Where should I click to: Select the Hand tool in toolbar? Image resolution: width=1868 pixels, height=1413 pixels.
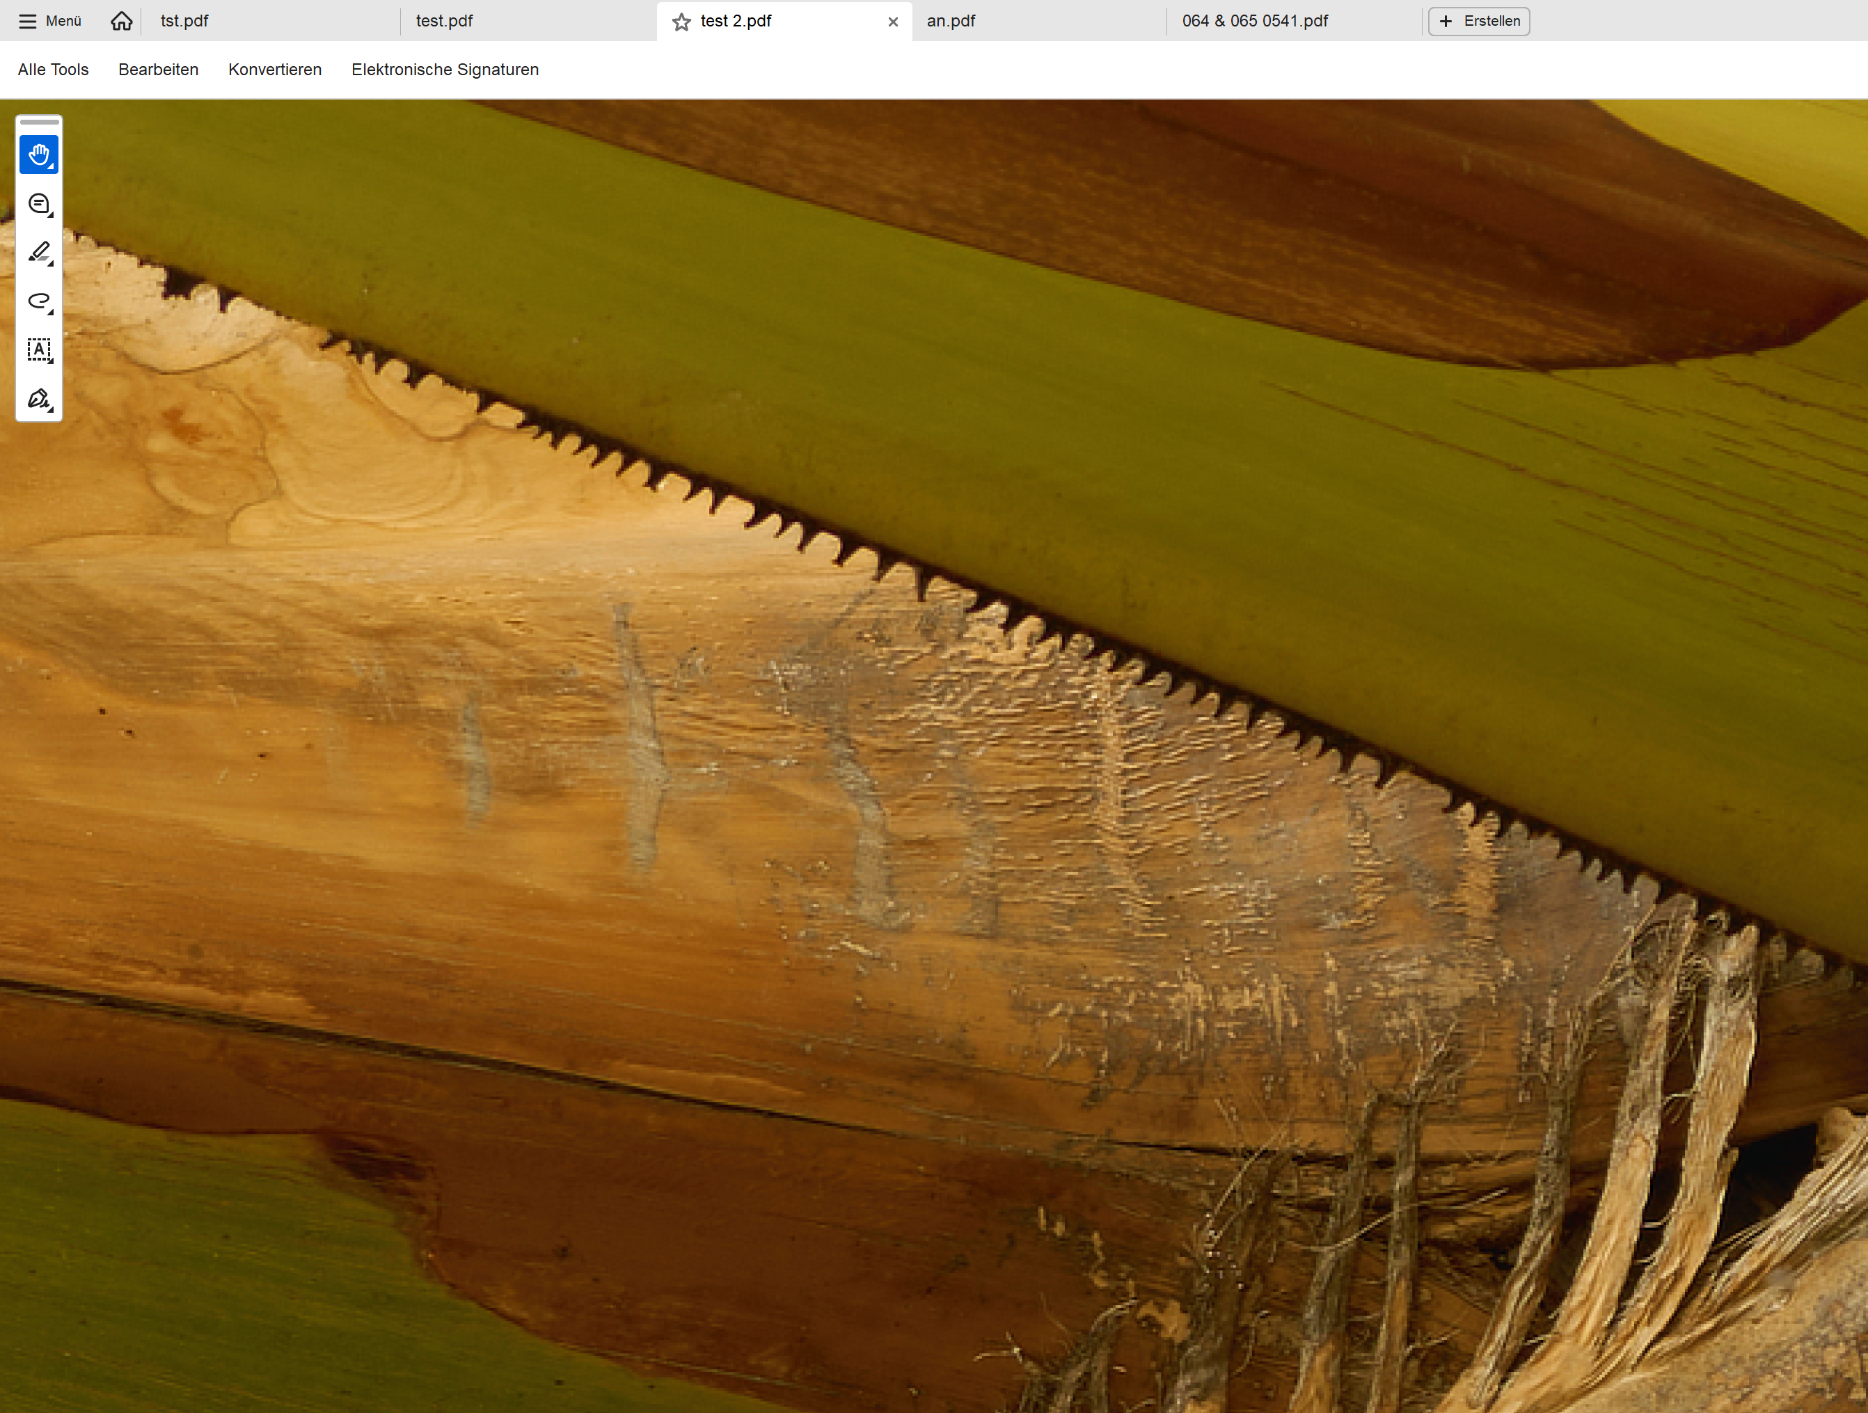point(39,155)
